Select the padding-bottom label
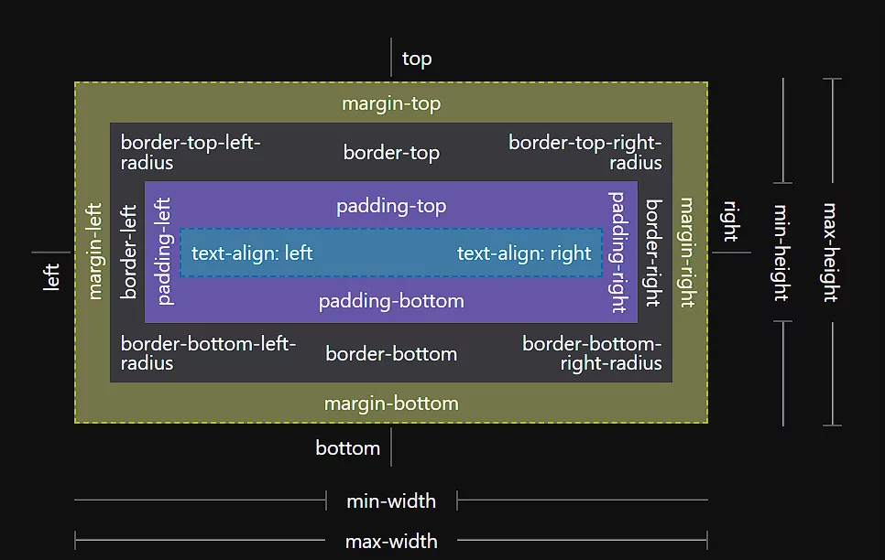885x560 pixels. click(391, 301)
